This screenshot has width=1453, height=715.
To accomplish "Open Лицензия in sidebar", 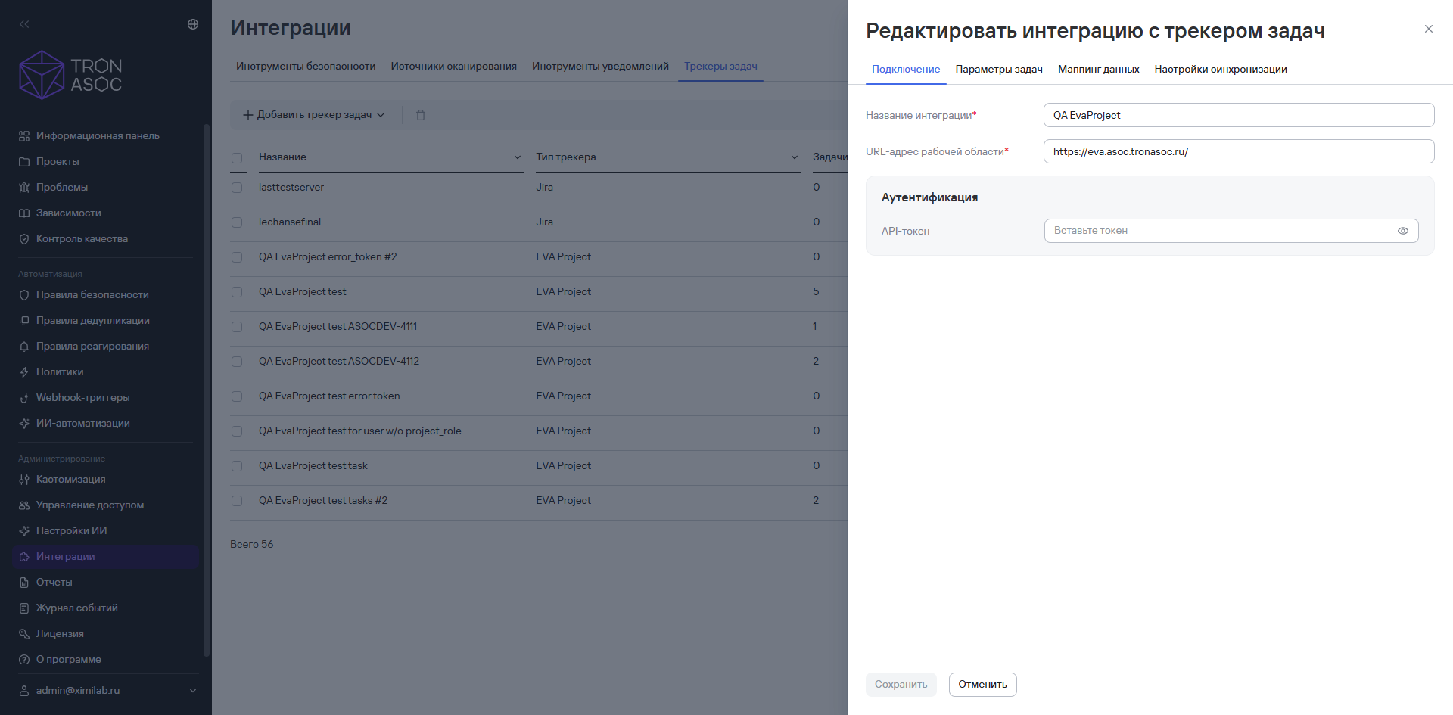I will pyautogui.click(x=106, y=634).
